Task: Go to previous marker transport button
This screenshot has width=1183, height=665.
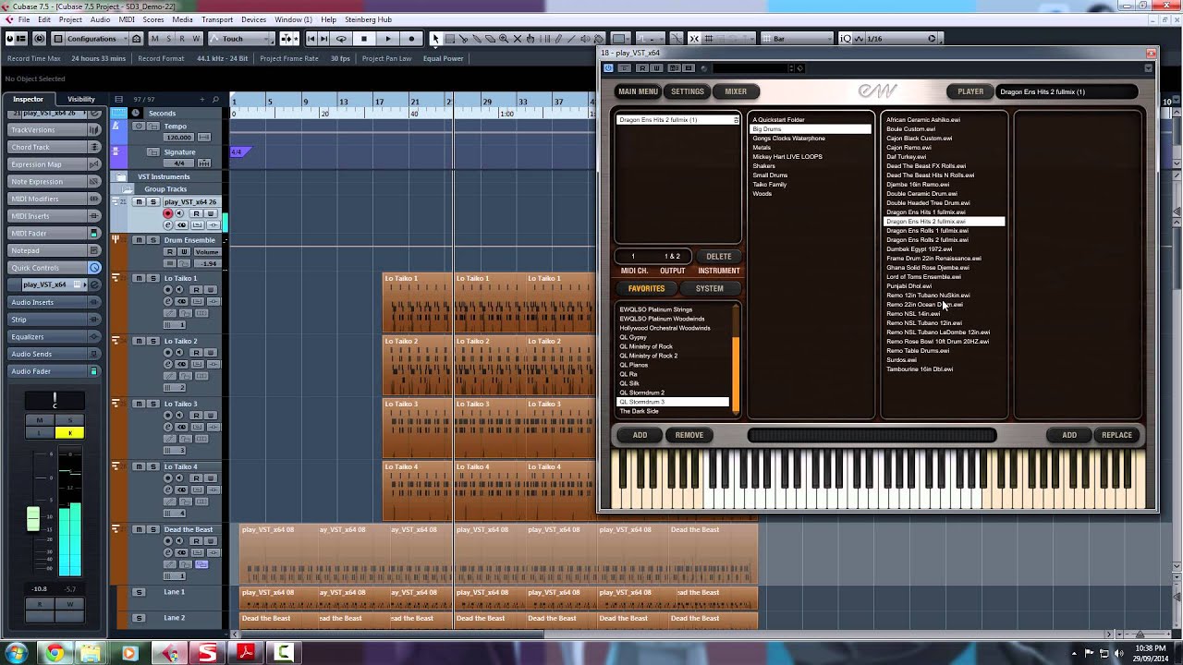Action: click(x=311, y=39)
